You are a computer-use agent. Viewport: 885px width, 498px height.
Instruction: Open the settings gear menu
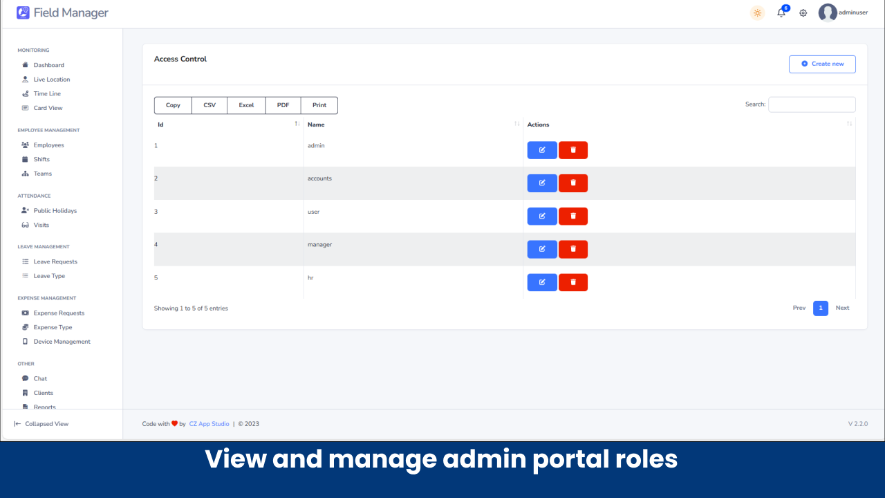click(x=803, y=12)
